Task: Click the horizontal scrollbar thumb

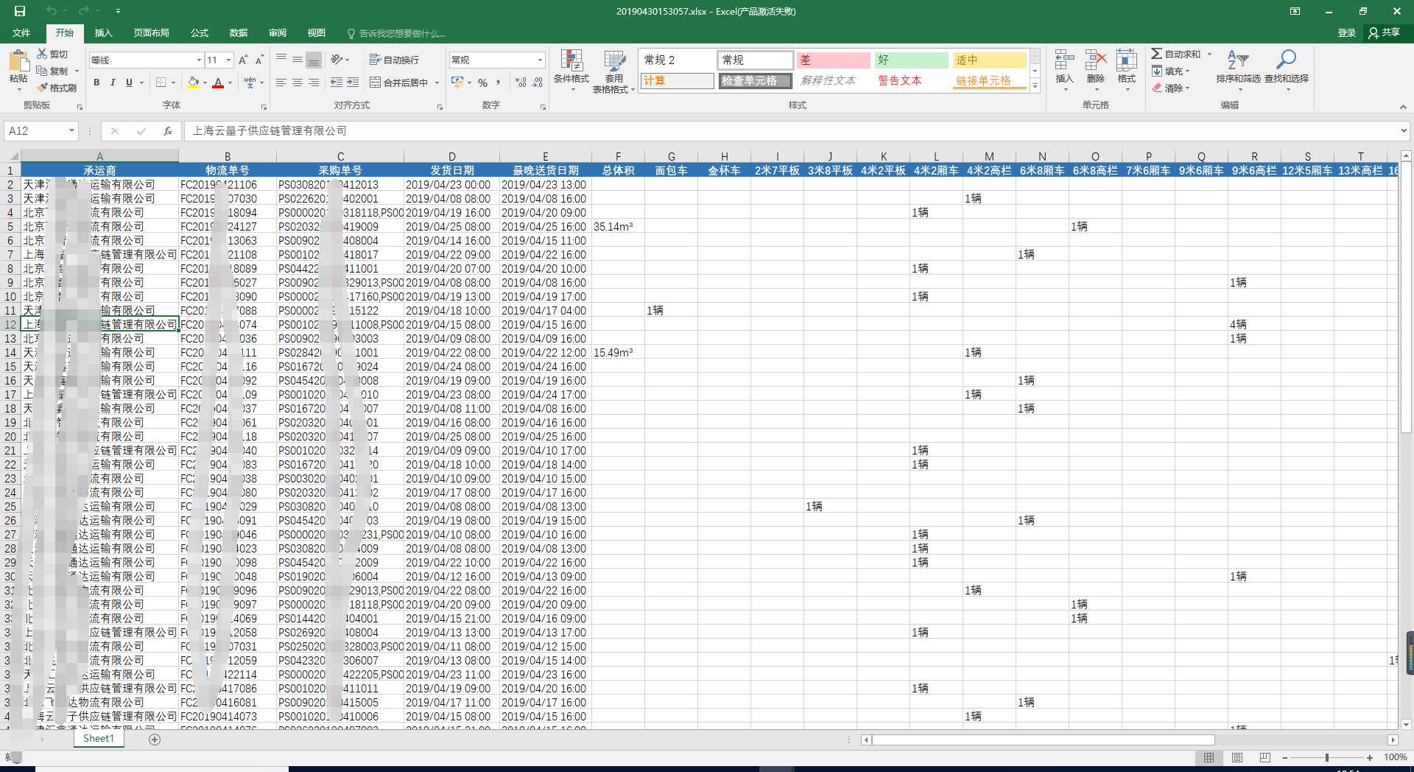Action: click(1043, 740)
